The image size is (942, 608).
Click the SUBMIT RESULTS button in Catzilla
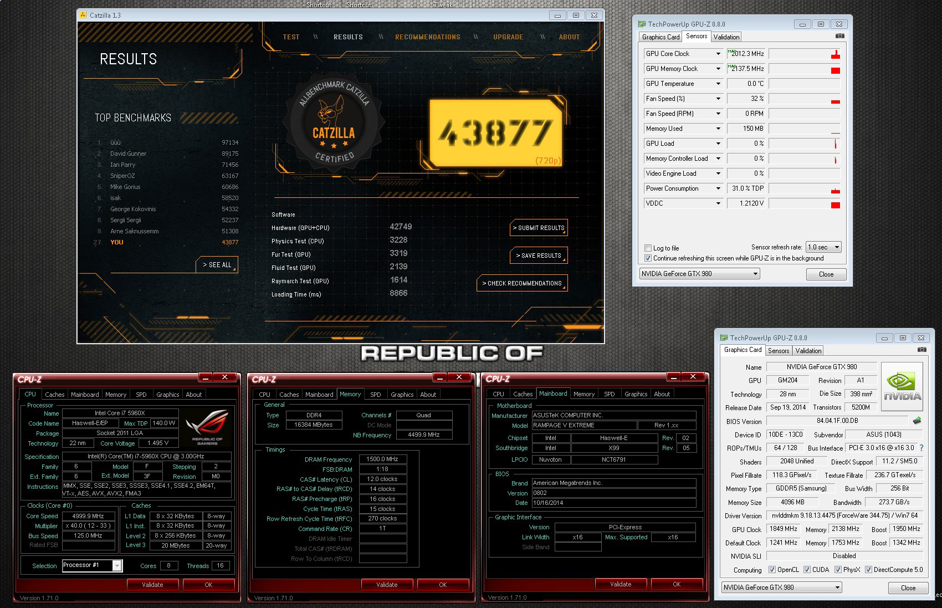tap(539, 228)
